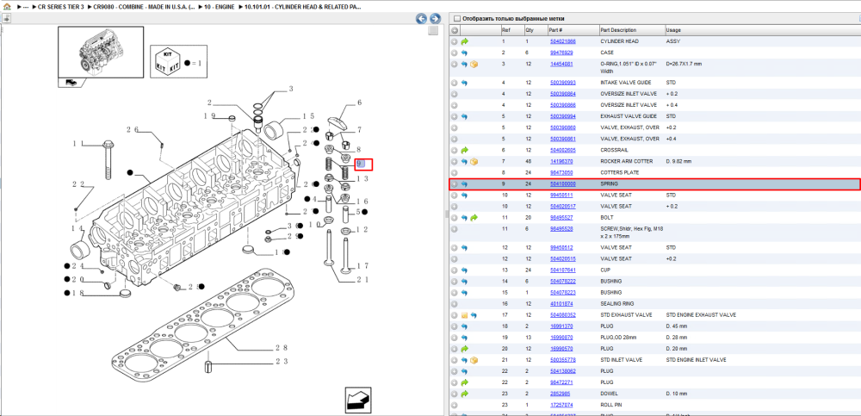Open part number link for SPRING
This screenshot has height=416, width=861.
tap(563, 184)
